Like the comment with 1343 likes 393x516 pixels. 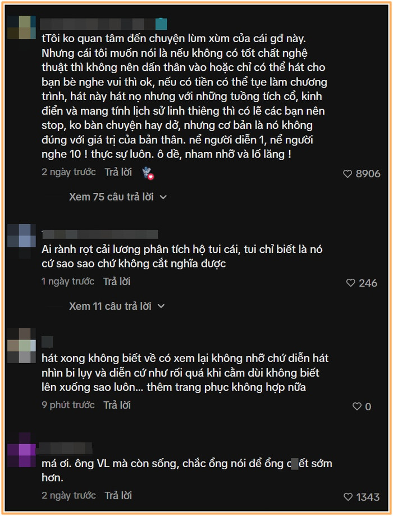[348, 496]
